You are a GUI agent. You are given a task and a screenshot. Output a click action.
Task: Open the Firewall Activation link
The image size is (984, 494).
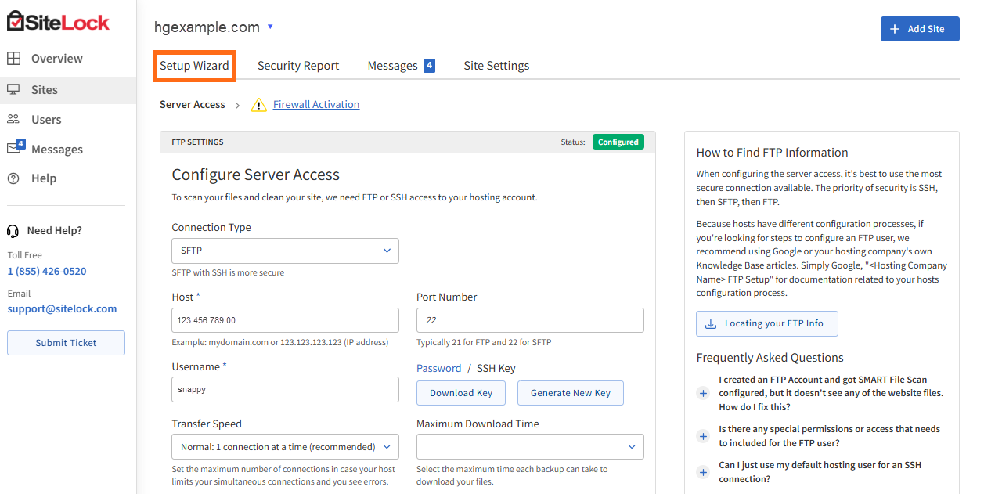[x=316, y=104]
